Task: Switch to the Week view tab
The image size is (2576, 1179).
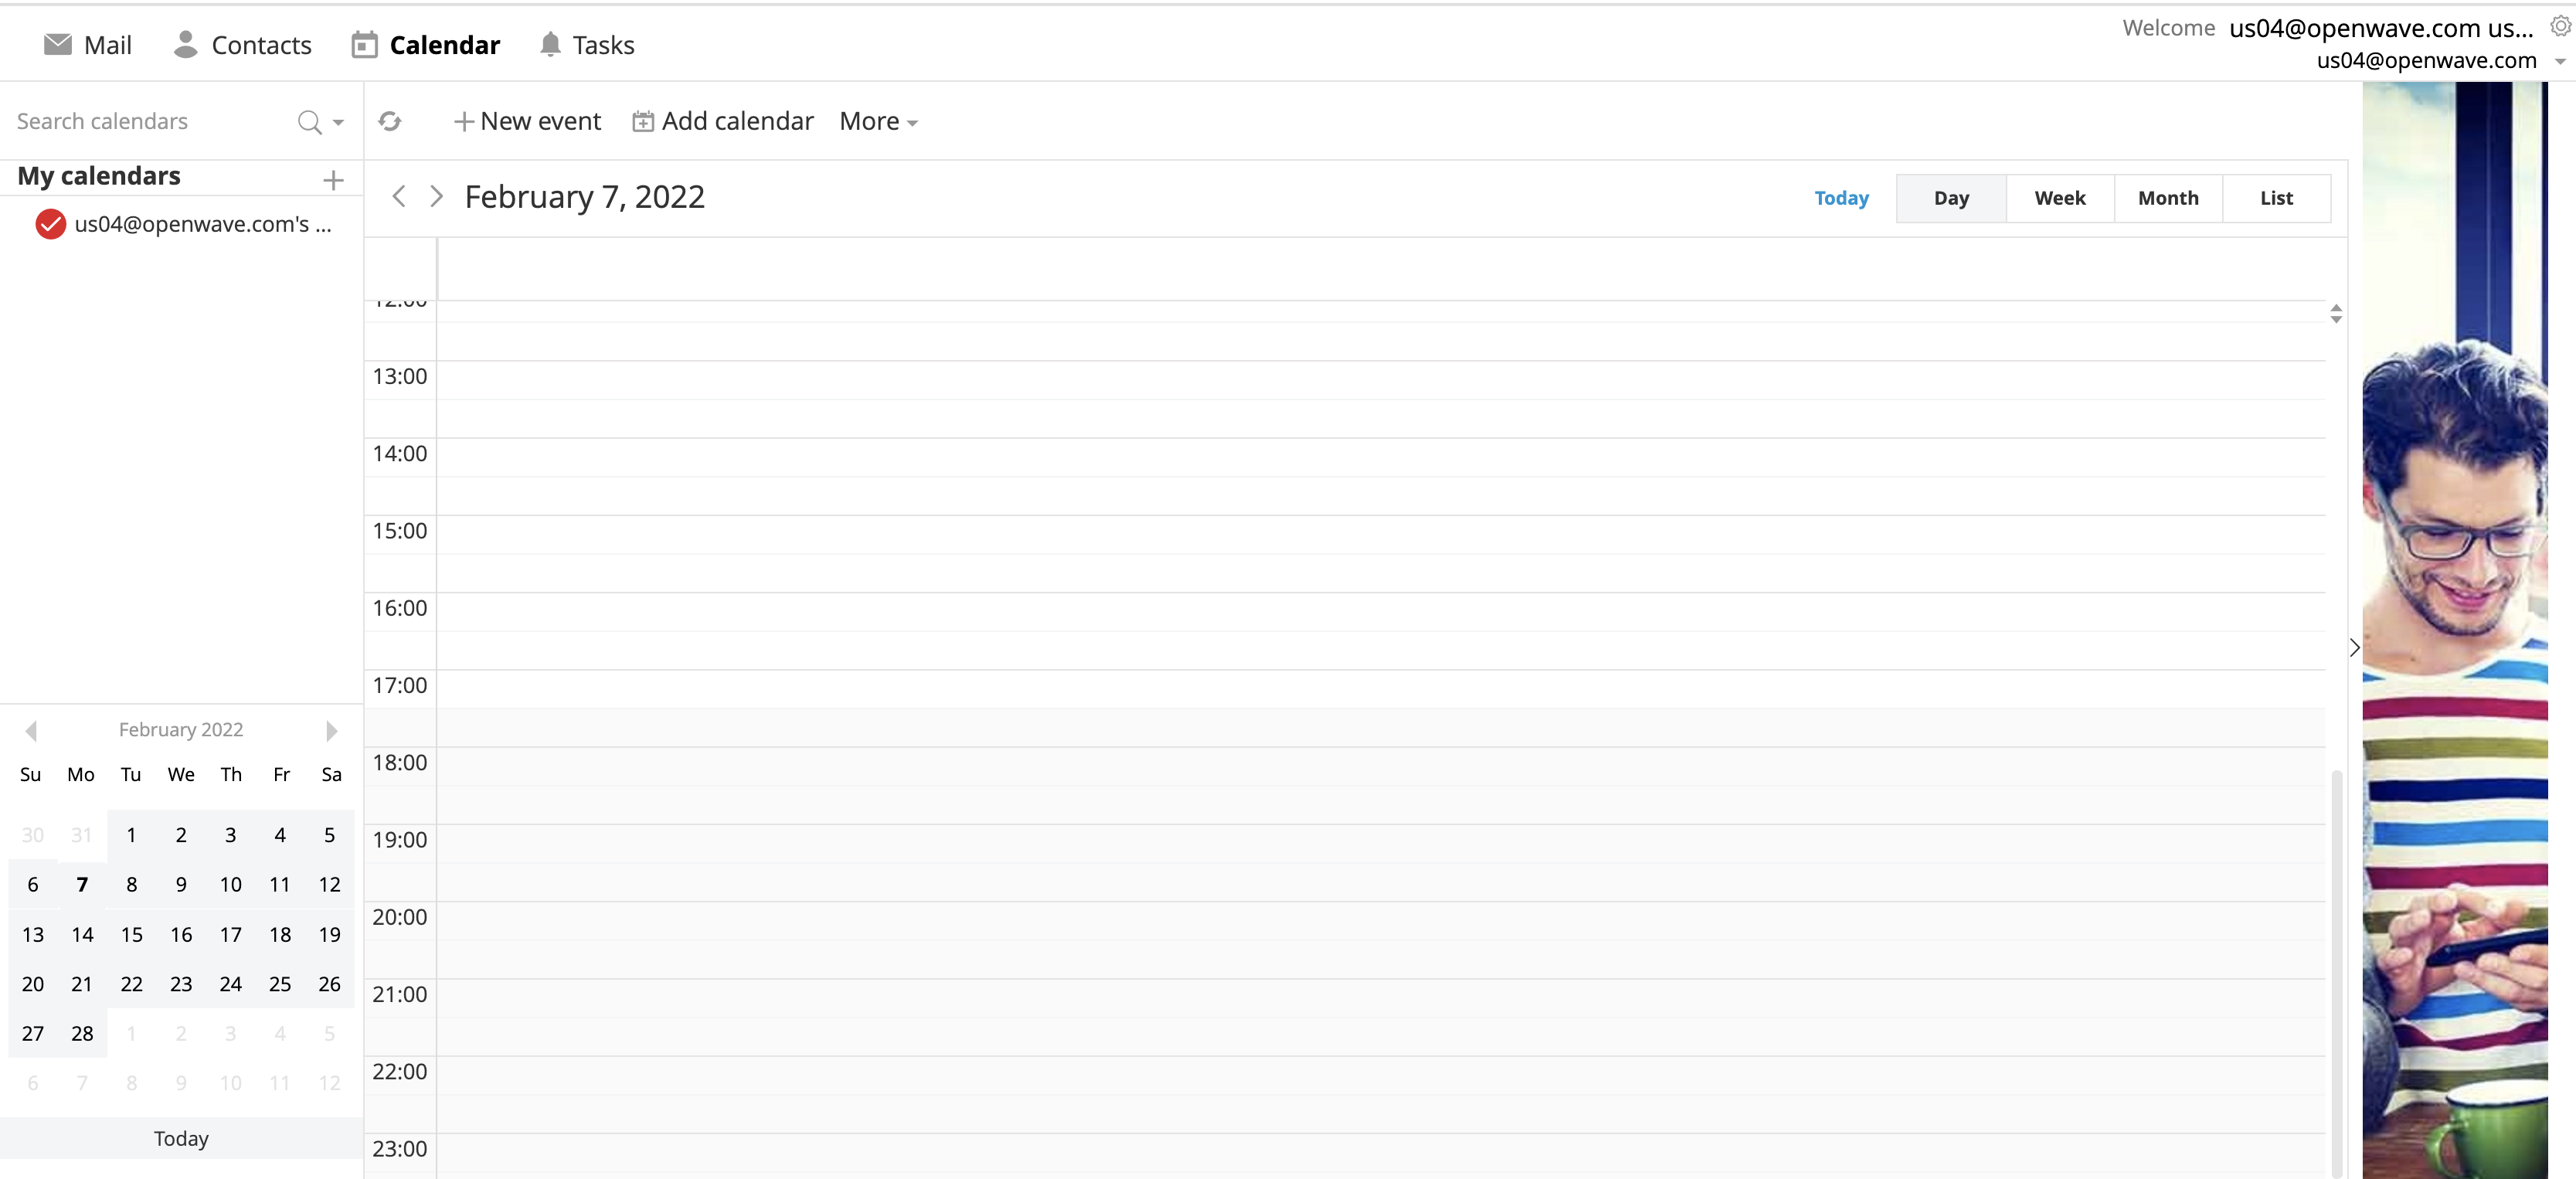Action: 2060,197
